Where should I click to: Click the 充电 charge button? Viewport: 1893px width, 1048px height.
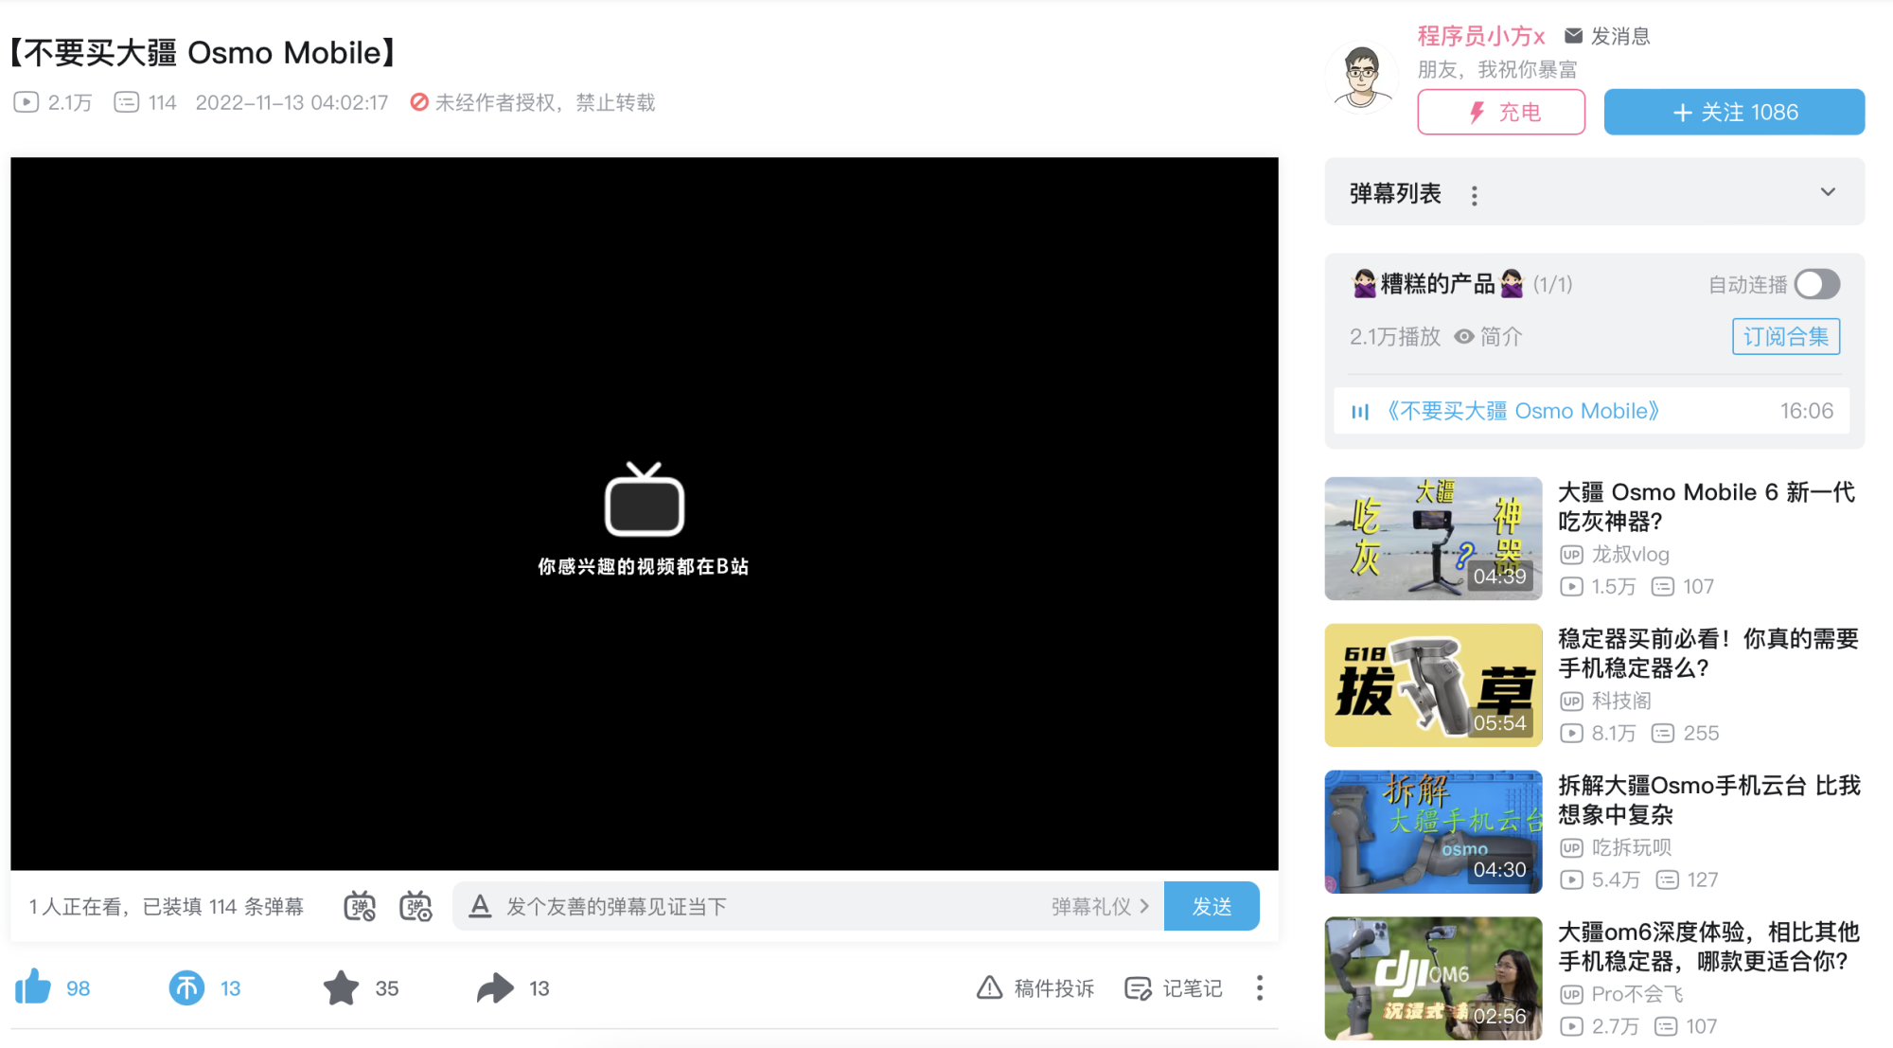[1500, 111]
